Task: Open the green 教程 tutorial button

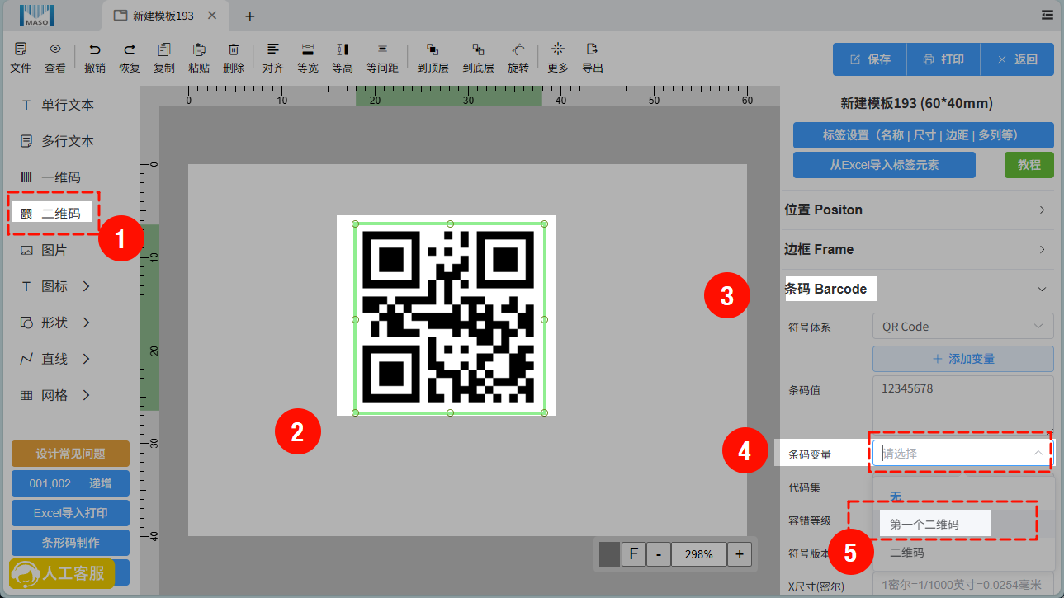Action: click(x=1029, y=165)
